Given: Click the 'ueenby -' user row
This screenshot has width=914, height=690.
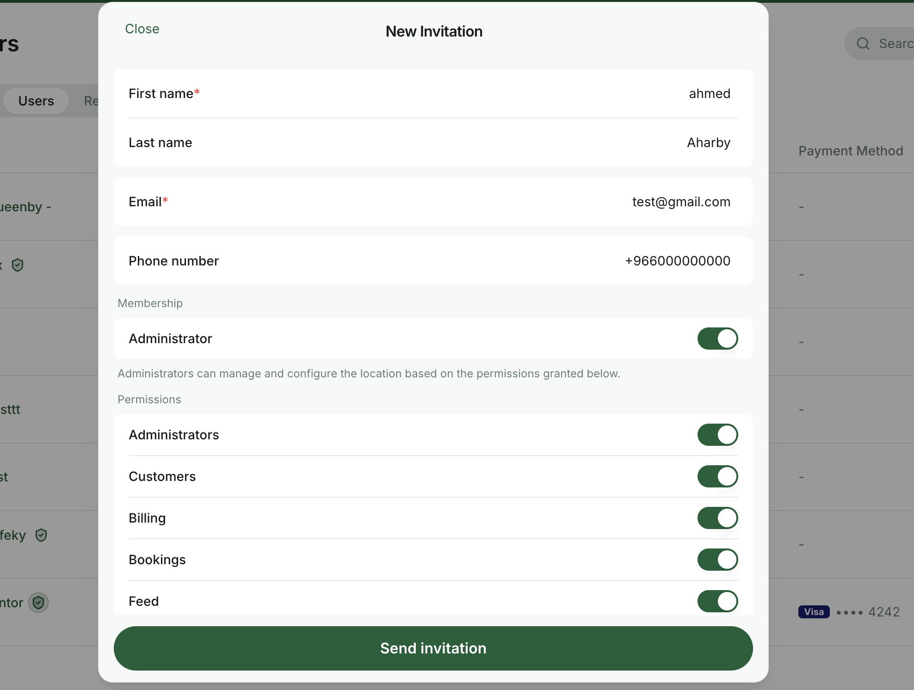Looking at the screenshot, I should point(49,207).
